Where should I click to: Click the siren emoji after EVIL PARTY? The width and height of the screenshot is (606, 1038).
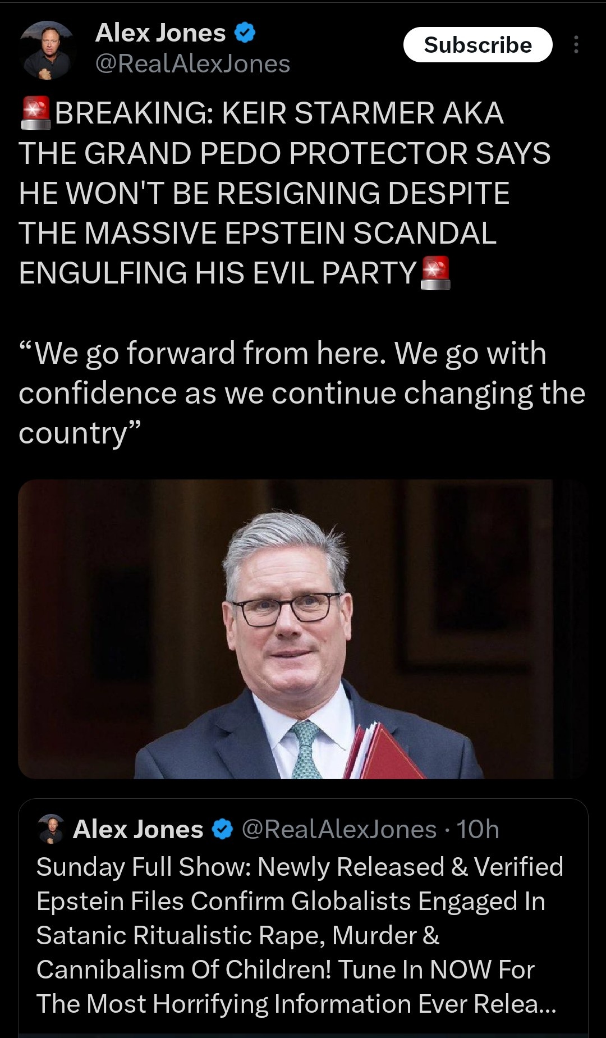435,273
